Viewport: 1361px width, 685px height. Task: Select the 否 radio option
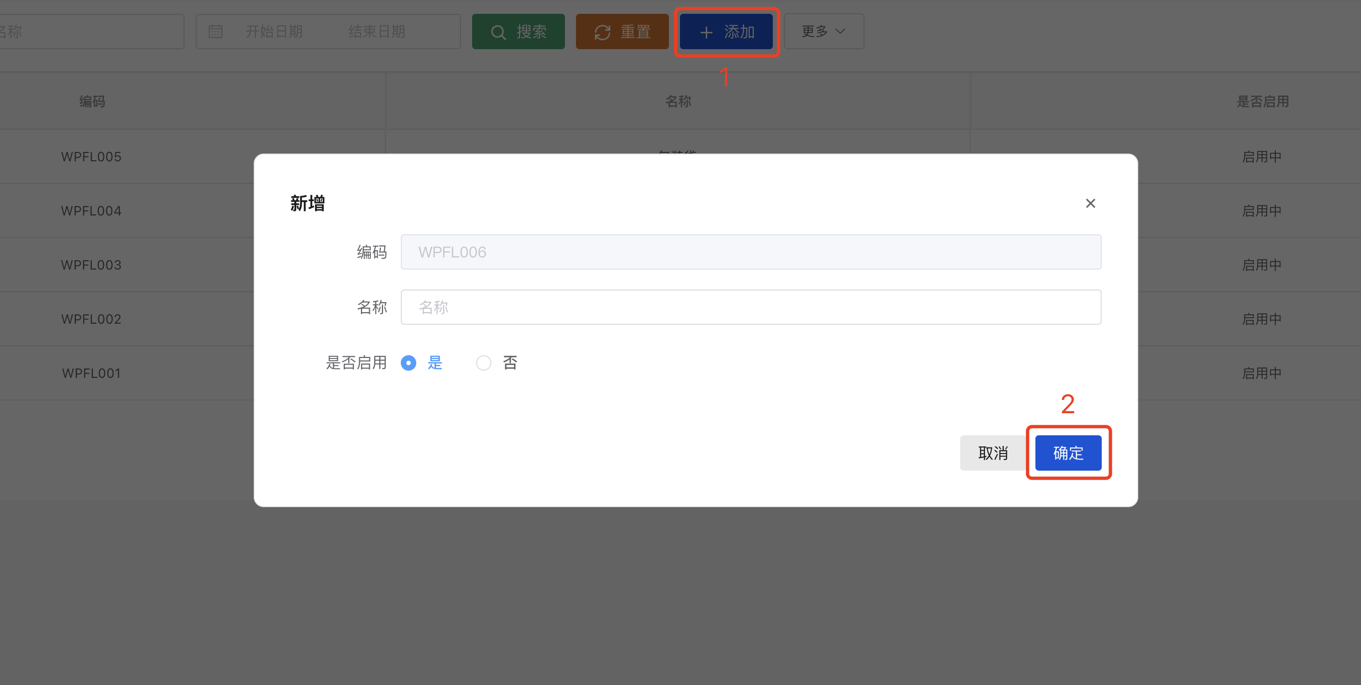(x=484, y=363)
